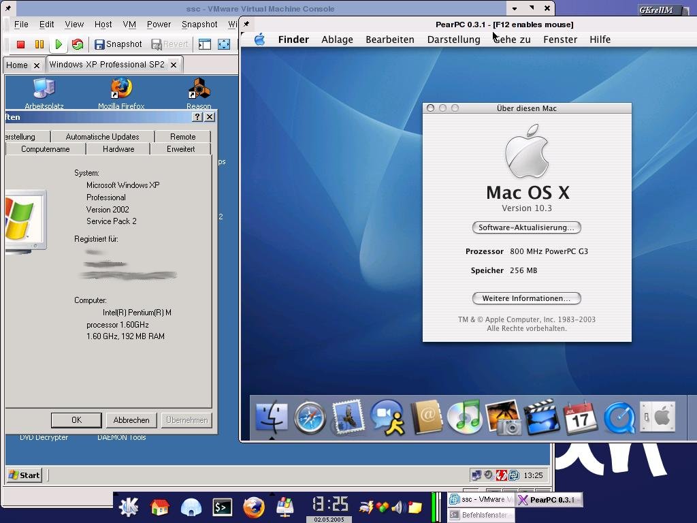
Task: Open the Ablage menu
Action: (x=337, y=39)
